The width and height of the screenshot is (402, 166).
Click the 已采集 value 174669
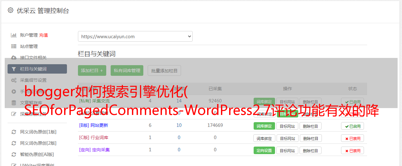pos(215,125)
